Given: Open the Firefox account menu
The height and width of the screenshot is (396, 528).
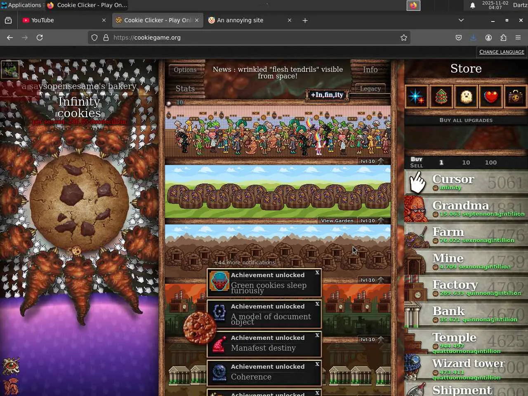Looking at the screenshot, I should pos(488,38).
